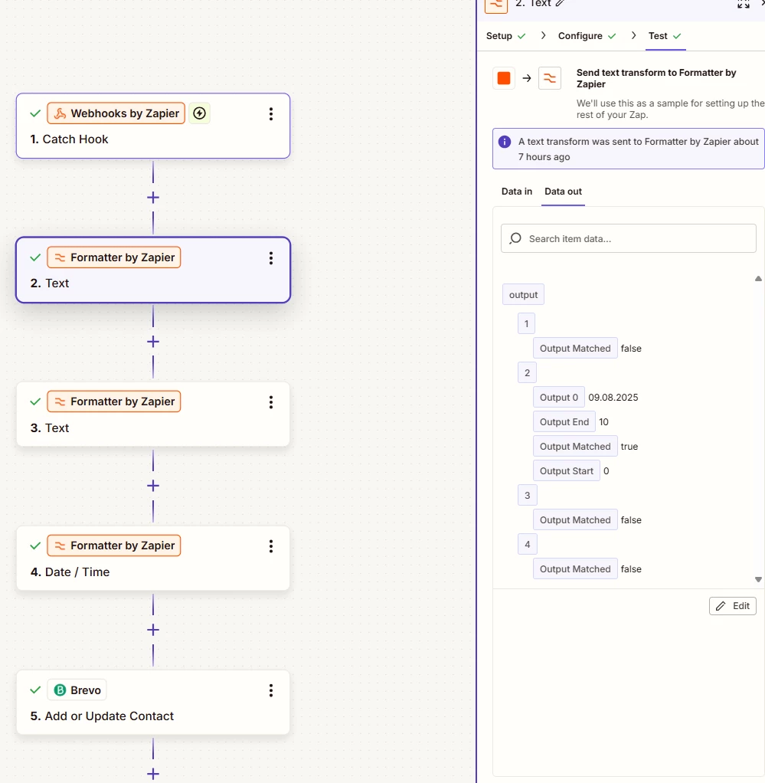Open the three-dot menu on Catch Hook step

(271, 114)
